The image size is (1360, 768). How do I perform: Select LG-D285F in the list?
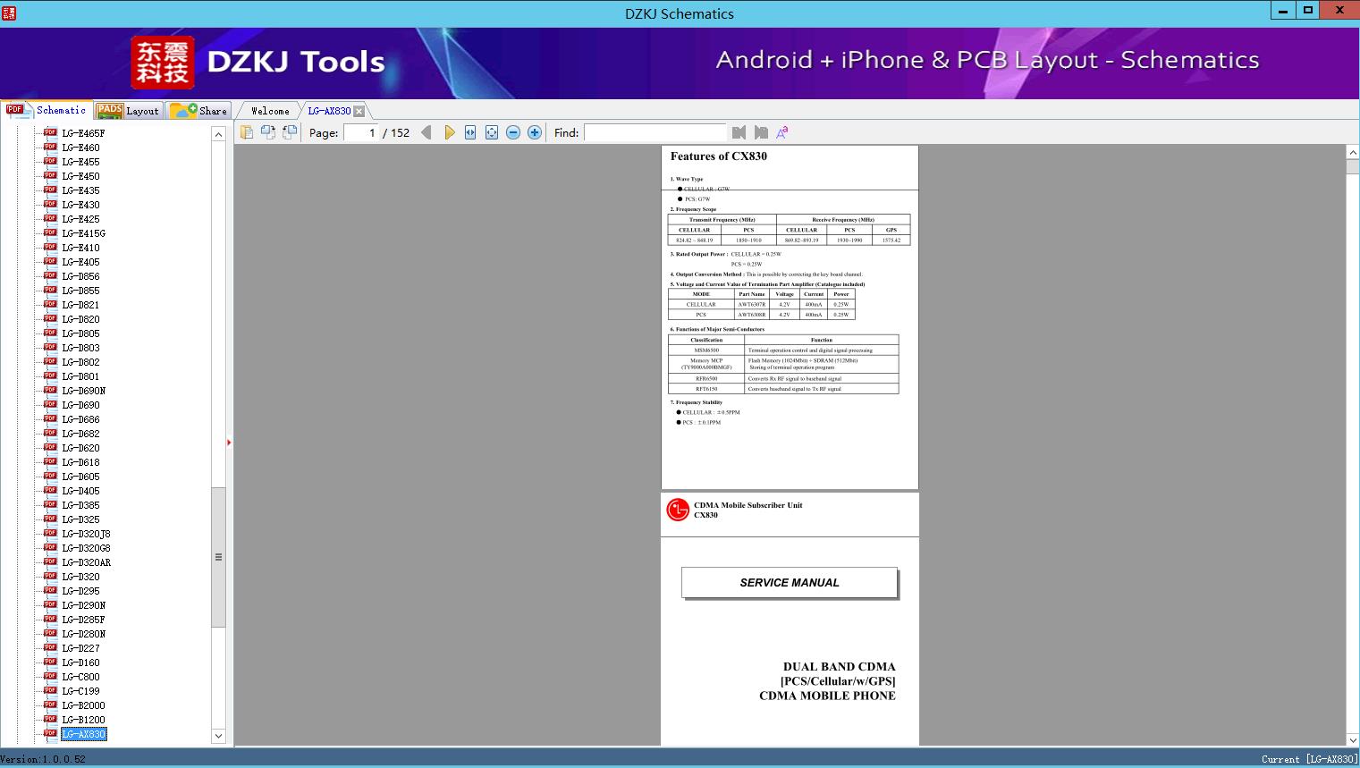(x=83, y=620)
